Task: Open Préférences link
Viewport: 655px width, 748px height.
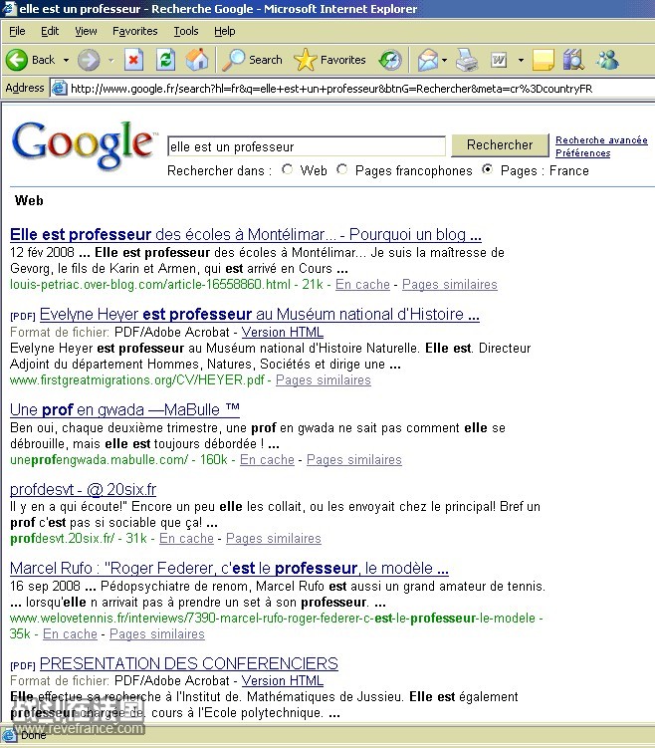Action: coord(583,153)
